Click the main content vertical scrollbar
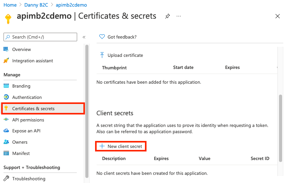The width and height of the screenshot is (286, 183). [280, 128]
